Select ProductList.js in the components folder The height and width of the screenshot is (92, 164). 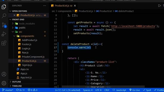(29, 61)
